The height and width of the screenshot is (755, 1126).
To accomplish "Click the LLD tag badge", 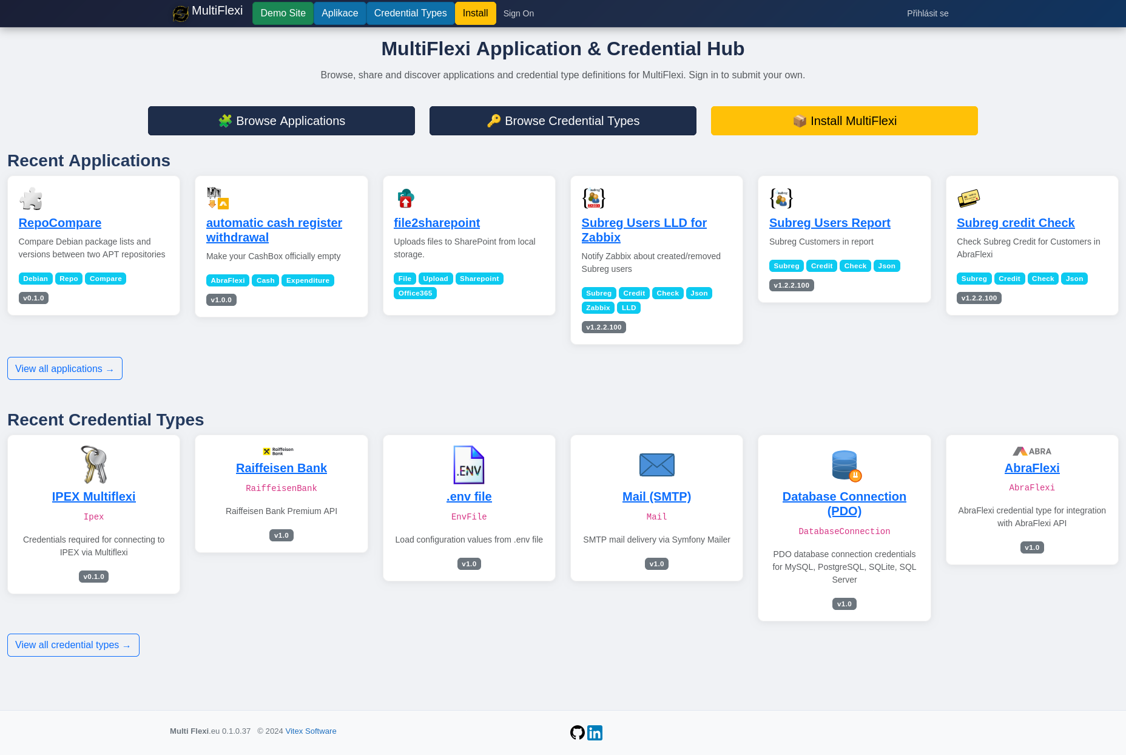I will point(629,308).
